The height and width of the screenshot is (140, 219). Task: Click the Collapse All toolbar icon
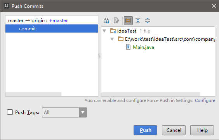coord(148,21)
